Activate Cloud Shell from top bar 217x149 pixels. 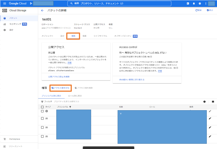[x=188, y=4]
